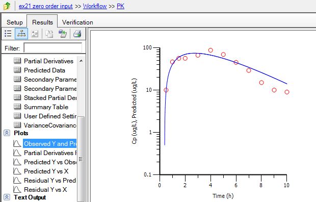Focus the Filter text field

53,48
